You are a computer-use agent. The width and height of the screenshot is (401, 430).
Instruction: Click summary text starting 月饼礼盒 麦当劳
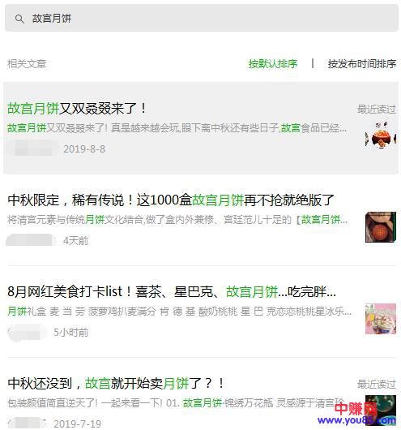179,312
